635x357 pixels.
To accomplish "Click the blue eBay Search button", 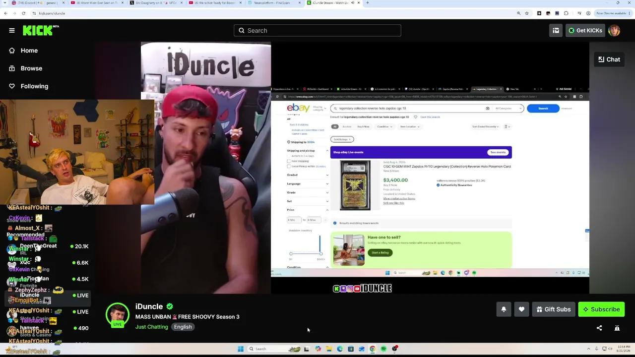I will [543, 108].
